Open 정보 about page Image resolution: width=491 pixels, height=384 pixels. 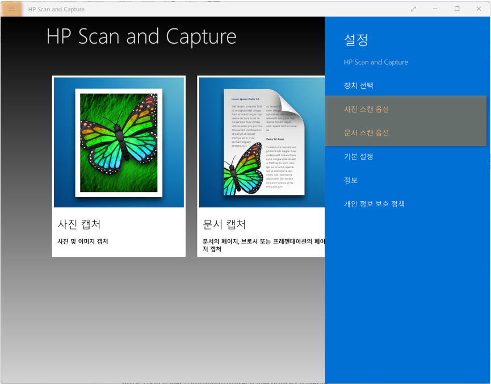(x=351, y=180)
